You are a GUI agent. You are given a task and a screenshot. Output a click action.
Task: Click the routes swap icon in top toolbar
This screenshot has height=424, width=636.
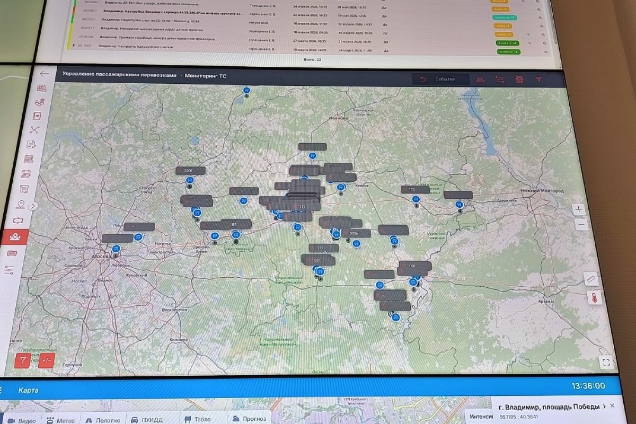click(500, 79)
